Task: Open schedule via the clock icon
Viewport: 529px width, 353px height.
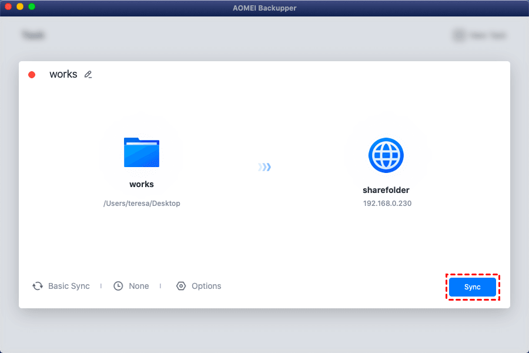Action: (118, 286)
